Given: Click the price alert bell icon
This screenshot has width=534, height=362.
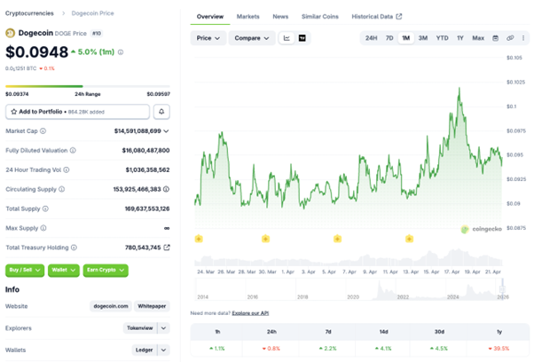Looking at the screenshot, I should [161, 112].
